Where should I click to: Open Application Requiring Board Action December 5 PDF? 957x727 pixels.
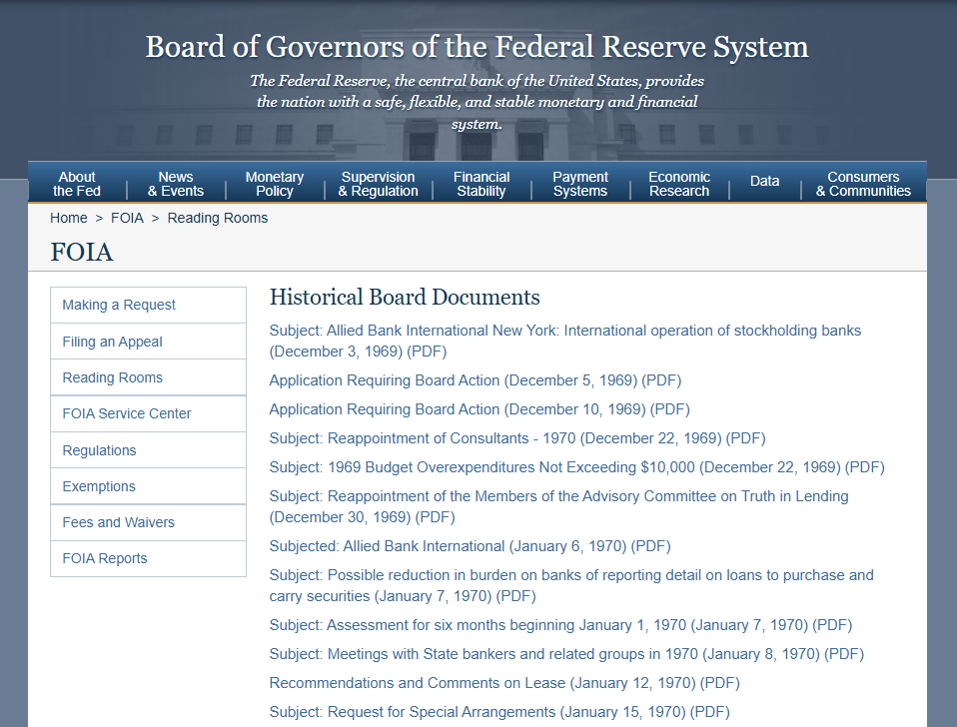pos(476,380)
